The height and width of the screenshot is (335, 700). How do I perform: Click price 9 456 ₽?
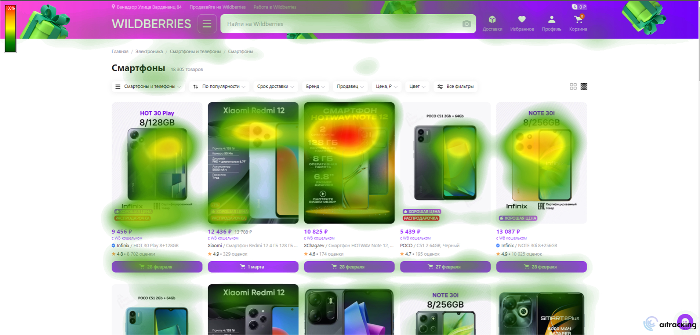(x=122, y=232)
